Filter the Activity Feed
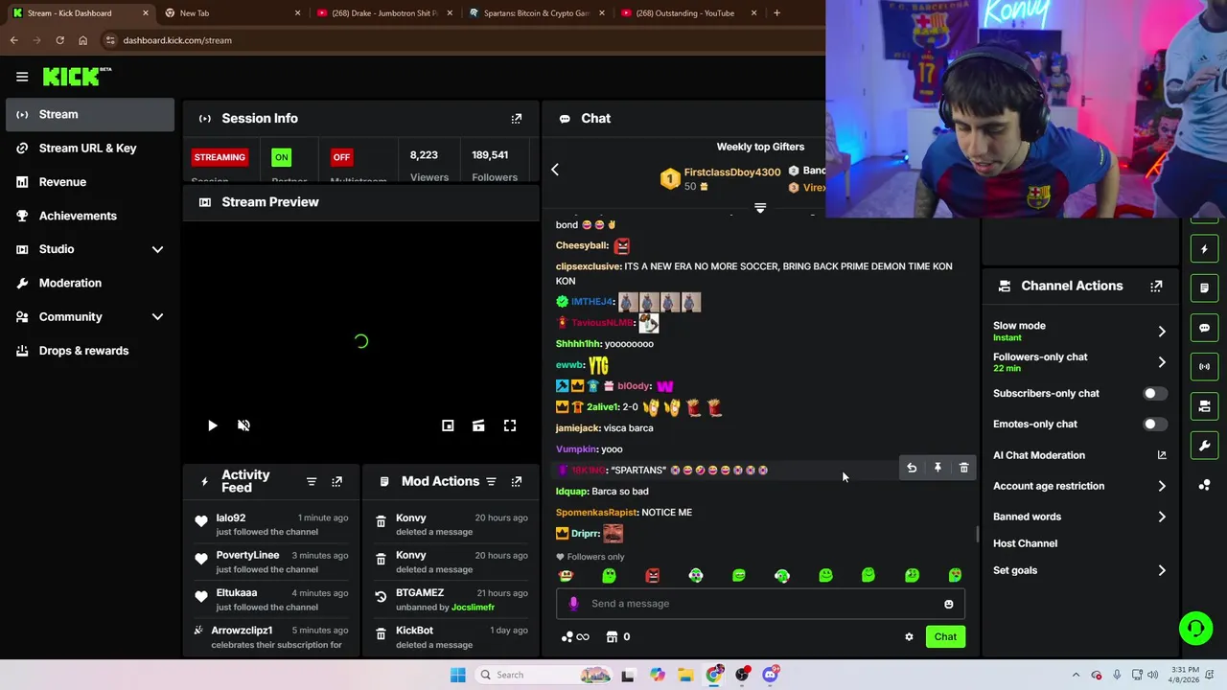The width and height of the screenshot is (1227, 690). click(312, 481)
